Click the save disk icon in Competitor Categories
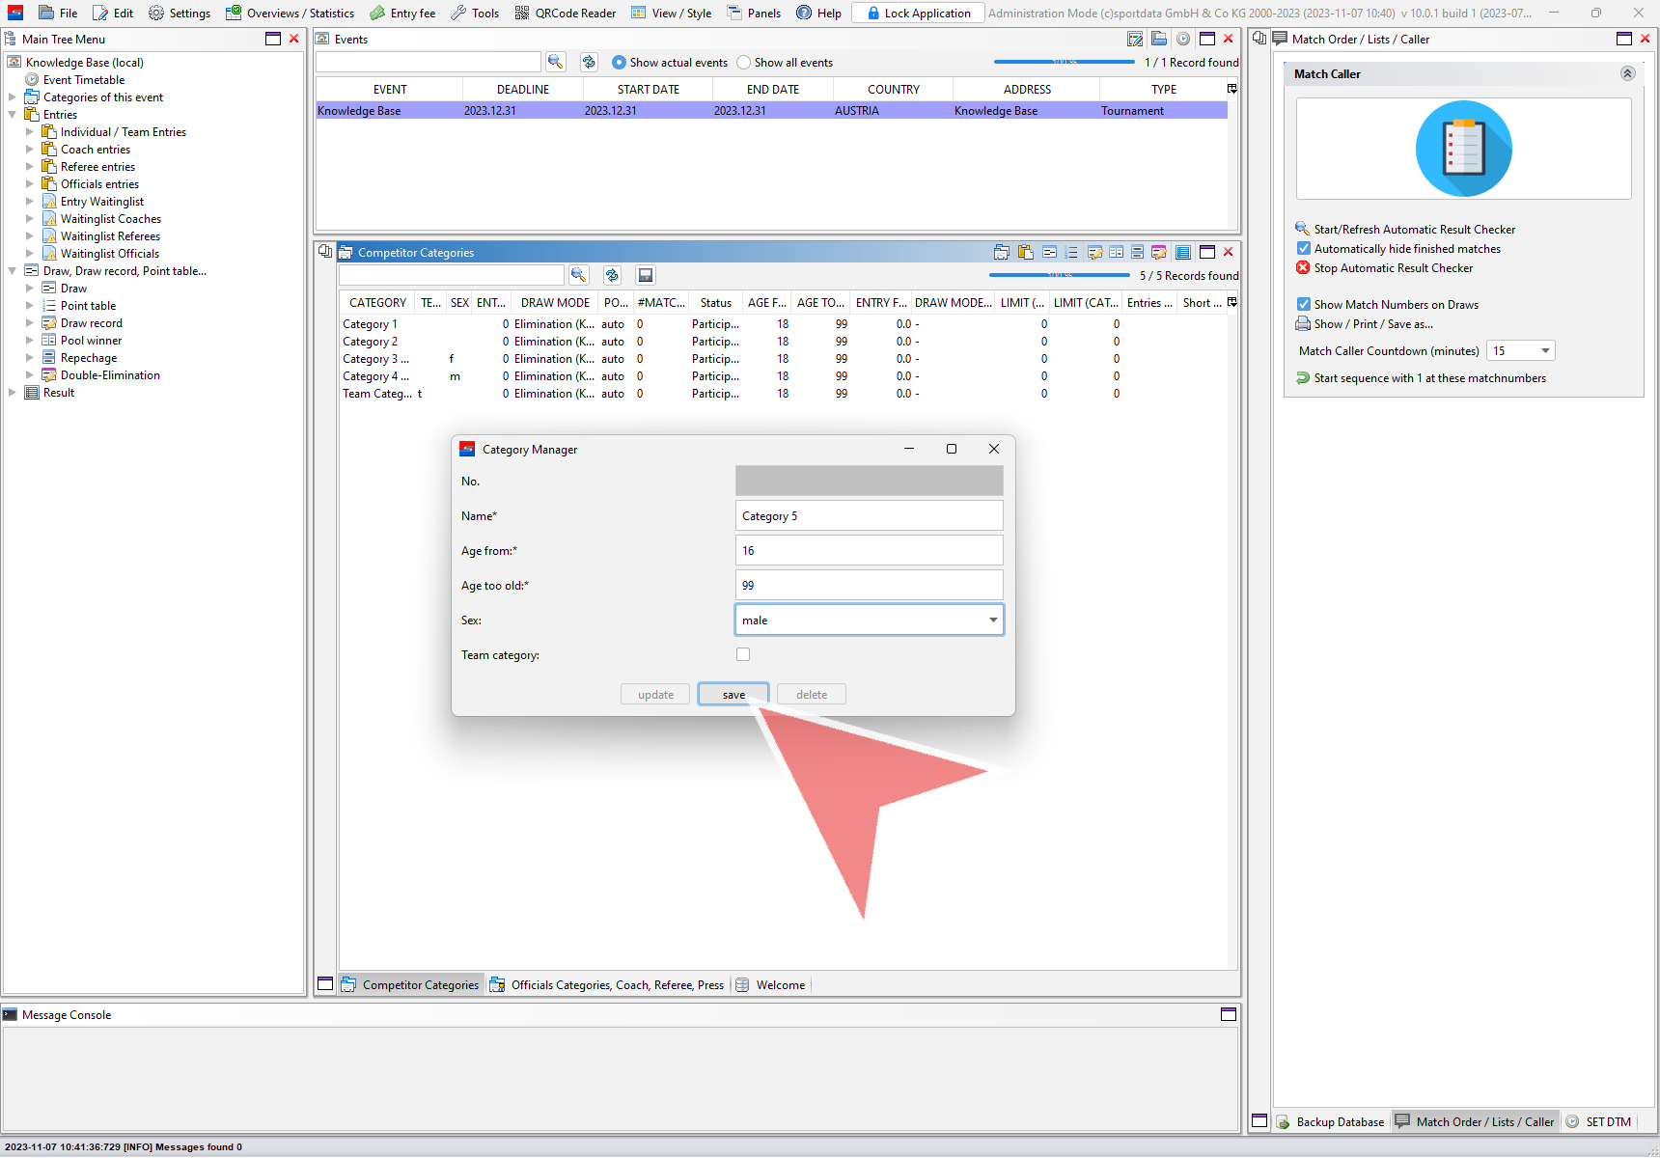Image resolution: width=1660 pixels, height=1158 pixels. tap(646, 275)
